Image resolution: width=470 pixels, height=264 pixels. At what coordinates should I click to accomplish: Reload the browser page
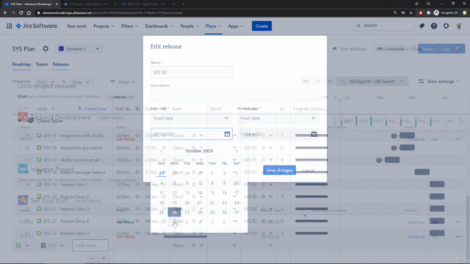tap(21, 13)
